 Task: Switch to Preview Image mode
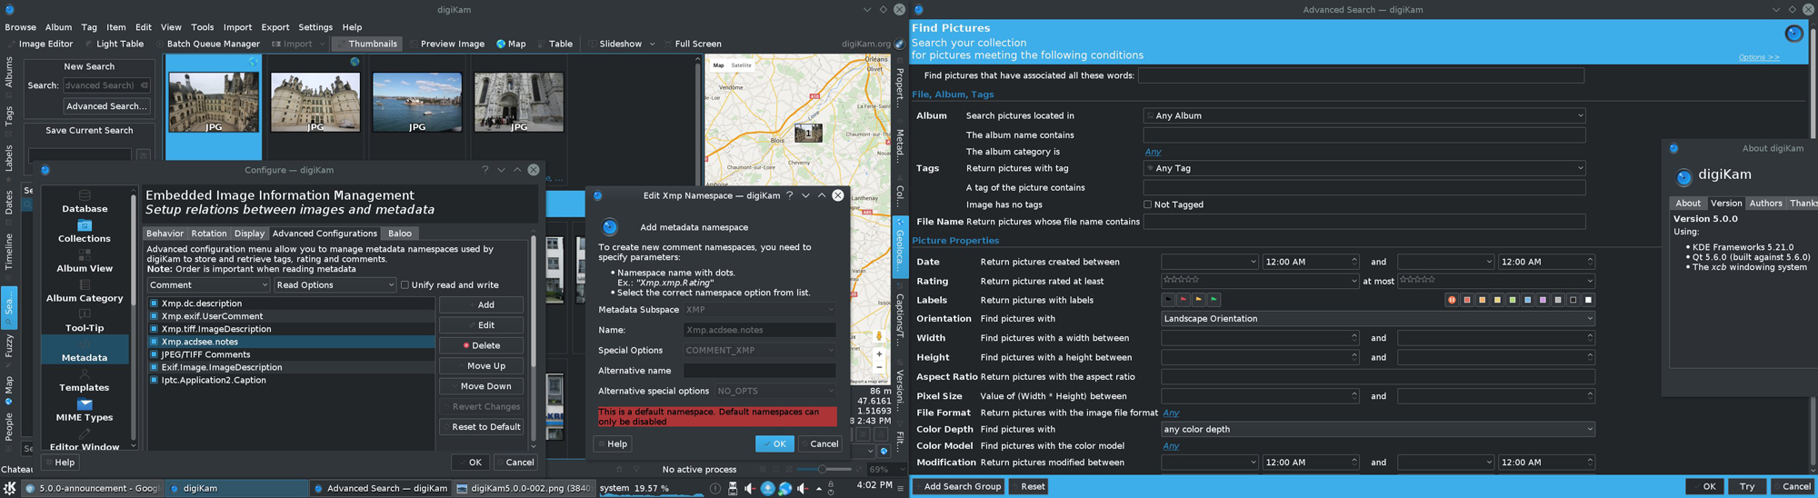click(446, 44)
